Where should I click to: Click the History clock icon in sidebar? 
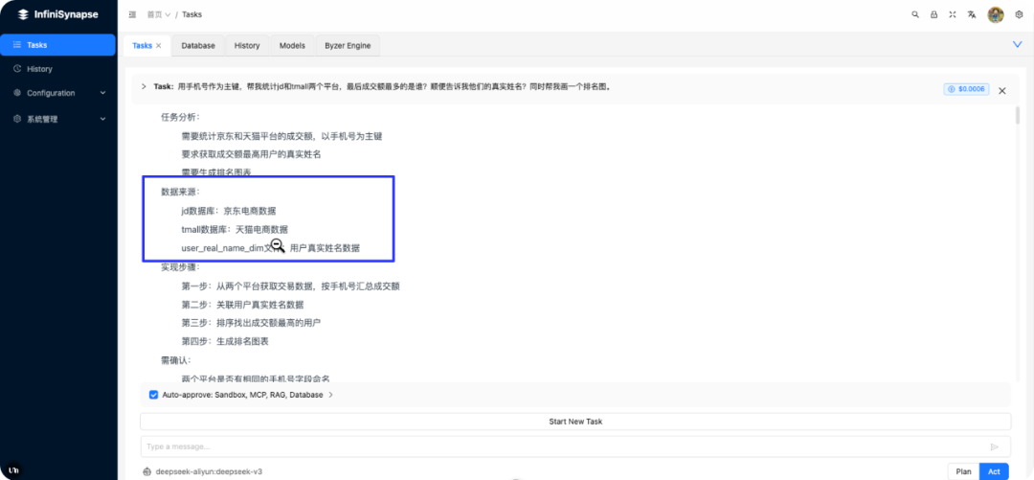(x=17, y=69)
